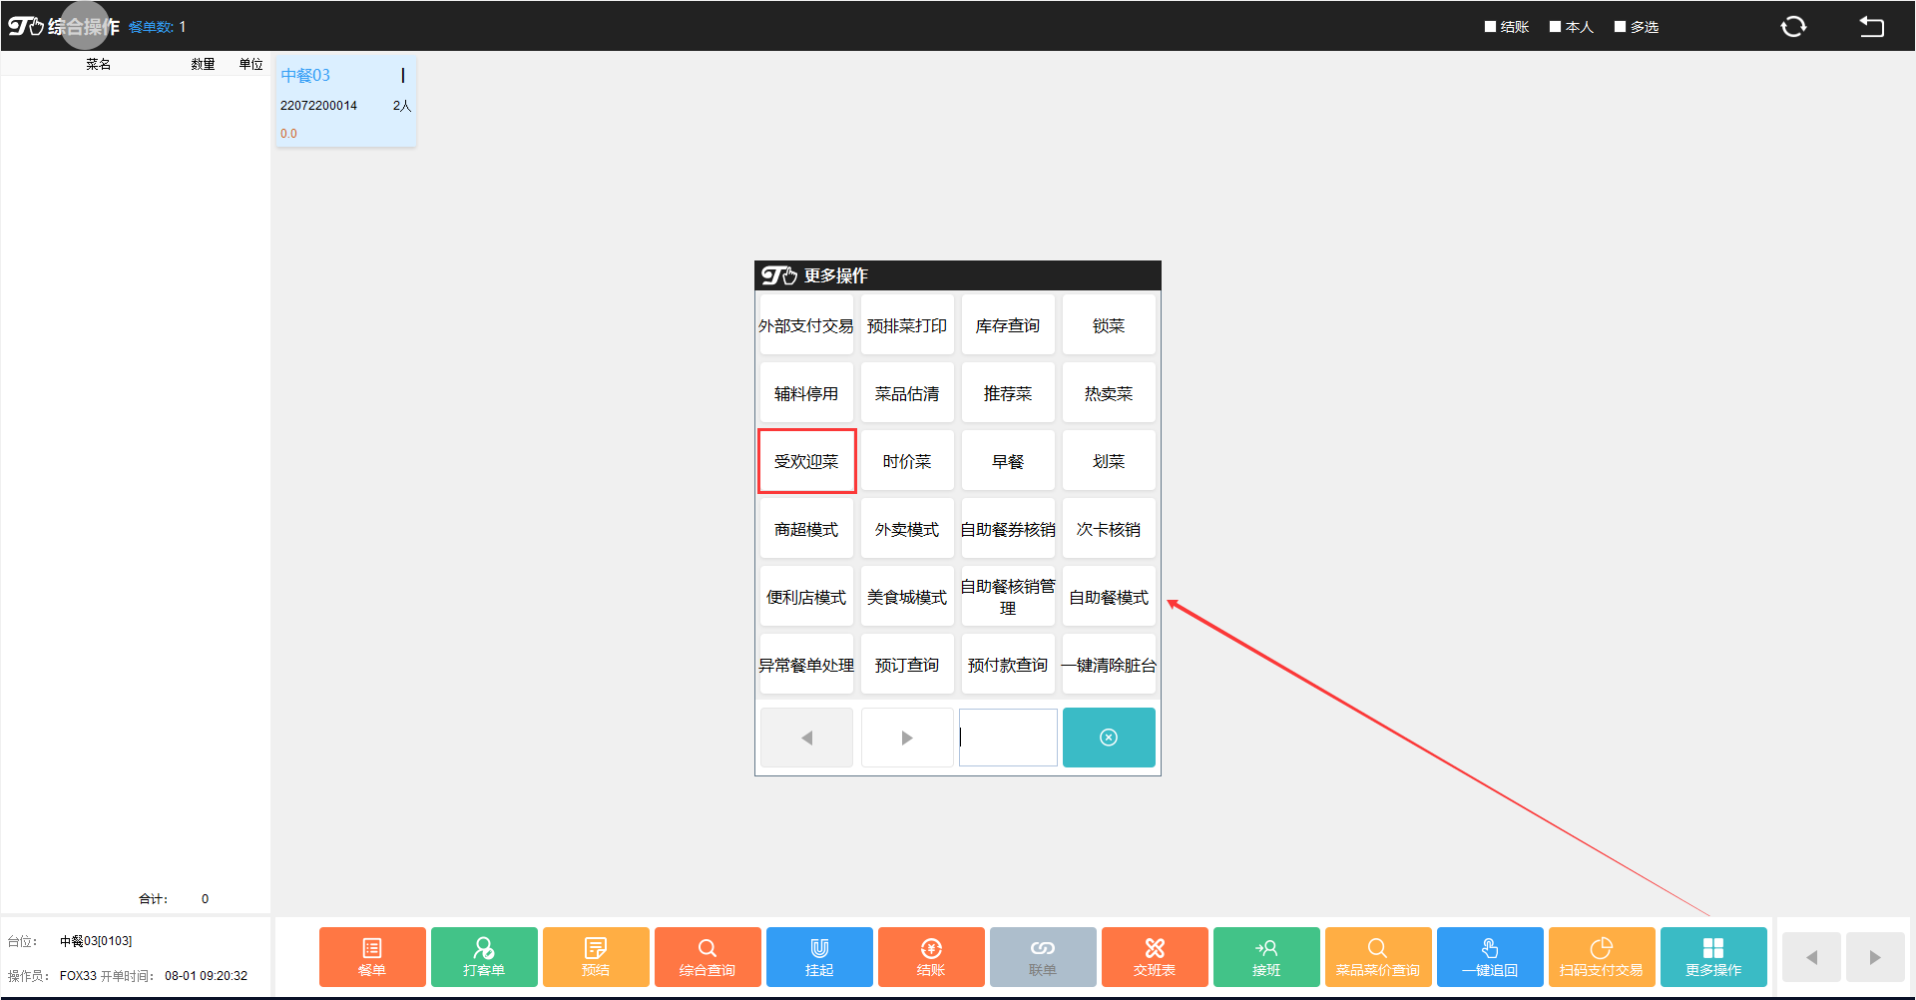
Task: Click the return/back icon at top right
Action: 1871,27
